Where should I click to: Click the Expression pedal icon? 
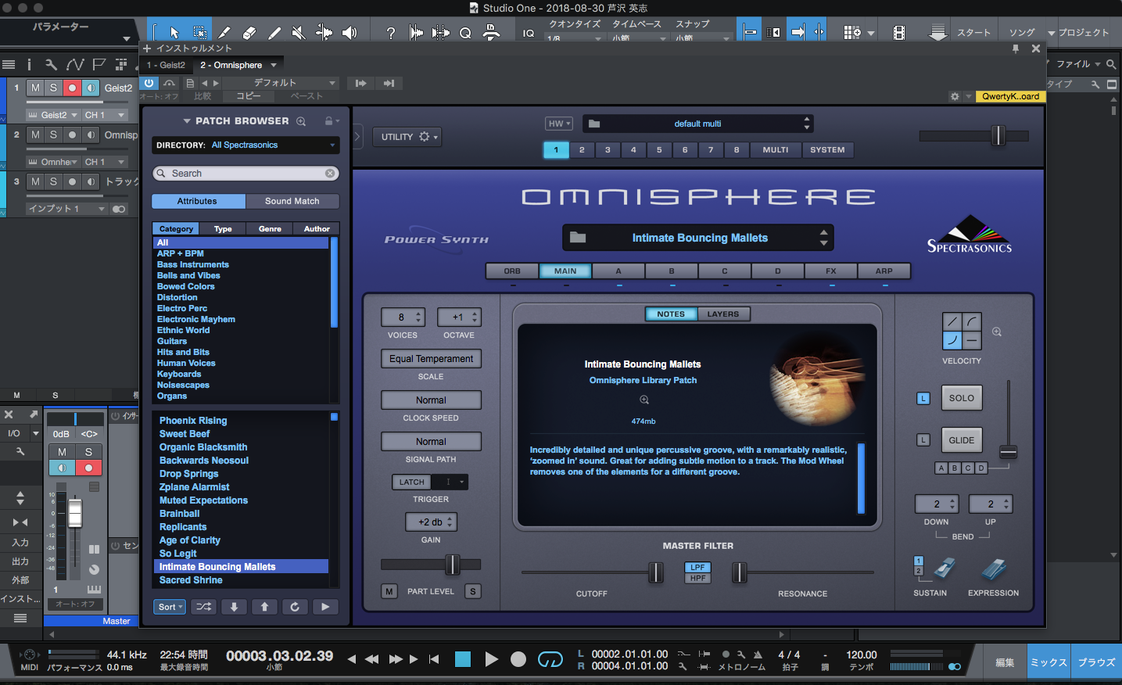click(x=994, y=571)
